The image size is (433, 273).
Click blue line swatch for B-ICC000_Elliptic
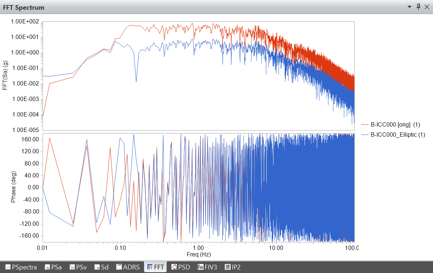(365, 135)
